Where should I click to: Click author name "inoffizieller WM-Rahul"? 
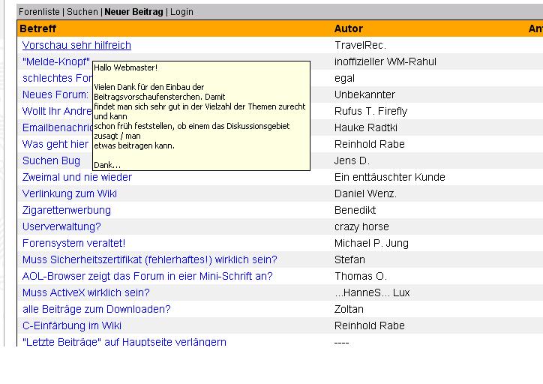click(x=385, y=61)
